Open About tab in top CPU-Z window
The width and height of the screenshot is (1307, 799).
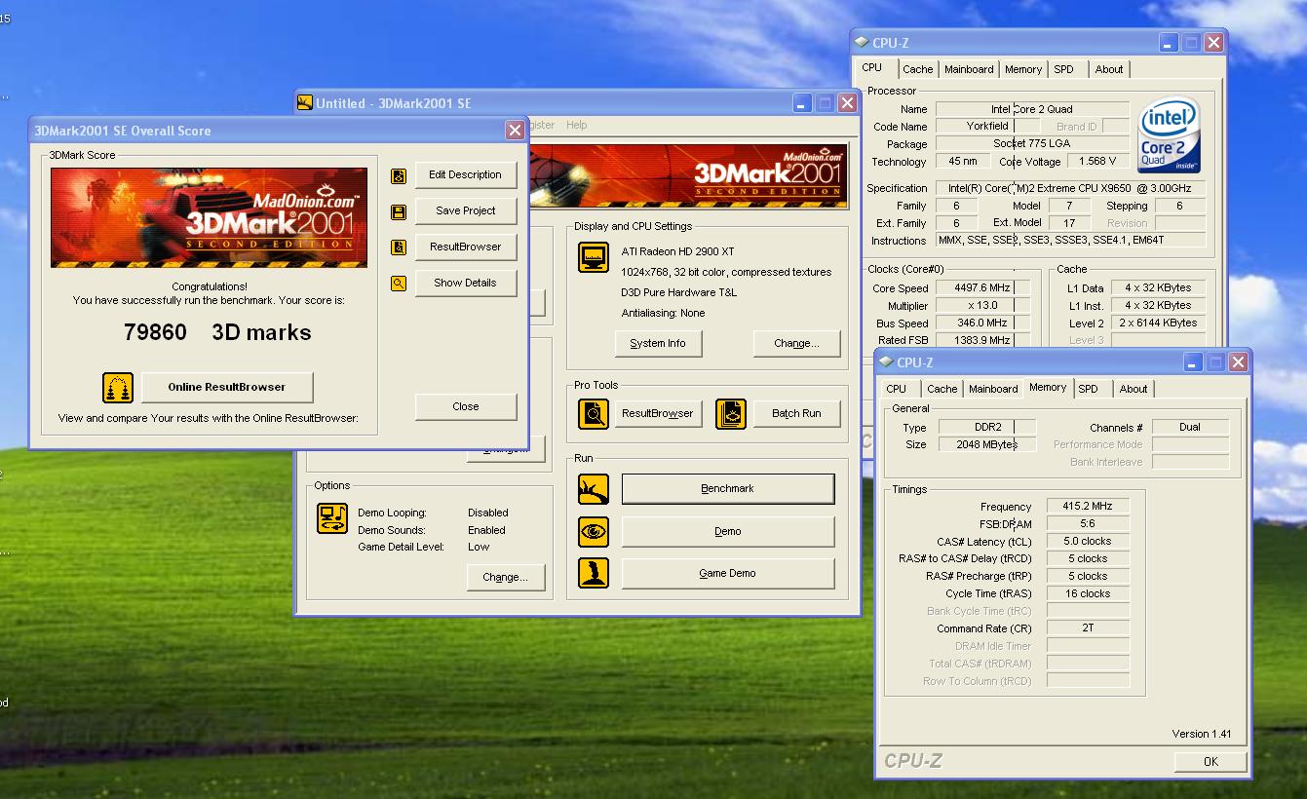[1109, 69]
